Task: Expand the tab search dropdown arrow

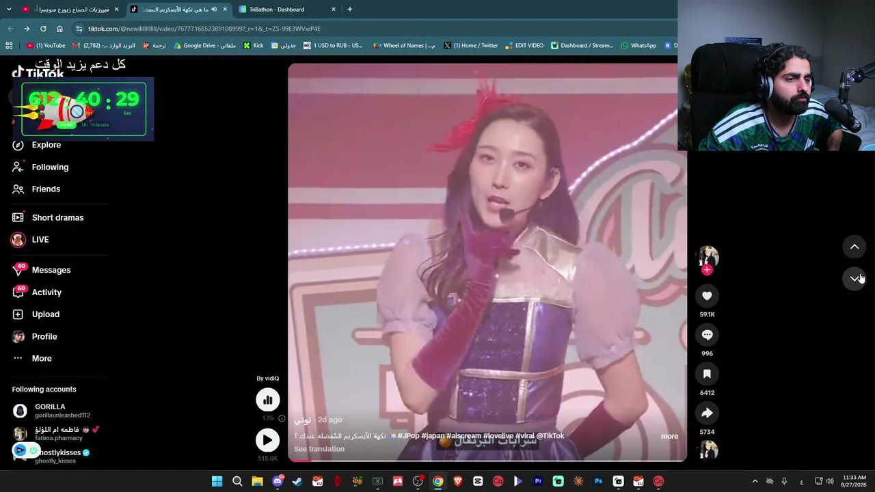Action: 8,10
